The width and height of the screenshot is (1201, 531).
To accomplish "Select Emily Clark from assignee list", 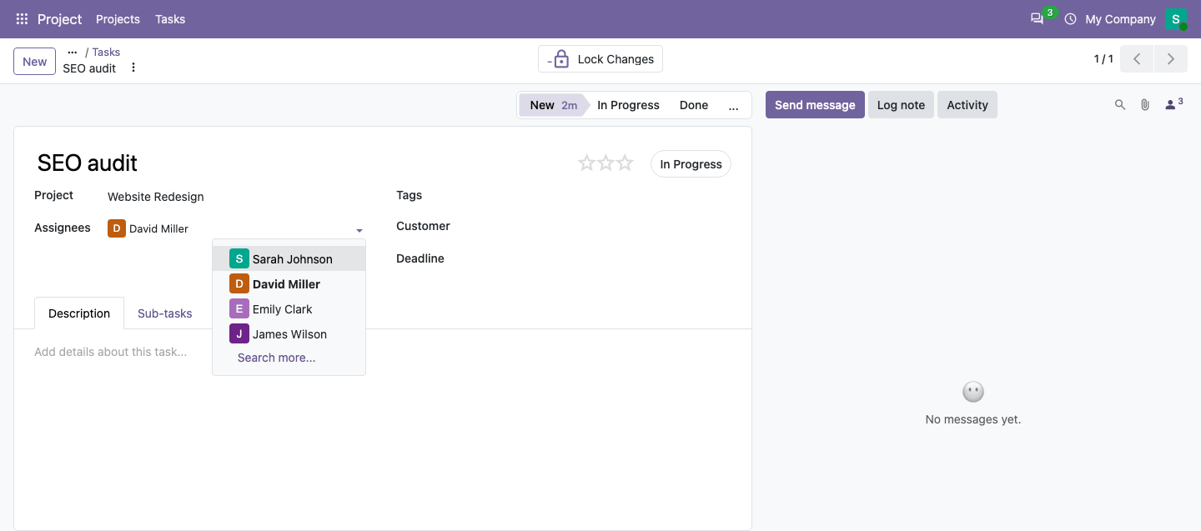I will tap(289, 309).
